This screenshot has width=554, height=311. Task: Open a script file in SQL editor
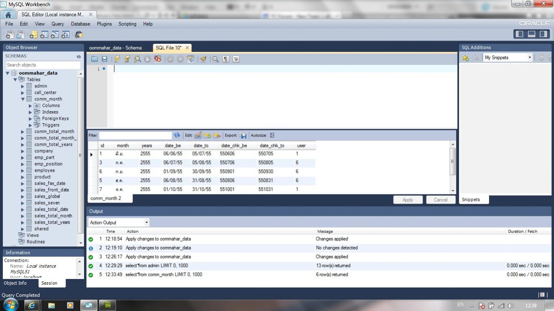click(94, 59)
